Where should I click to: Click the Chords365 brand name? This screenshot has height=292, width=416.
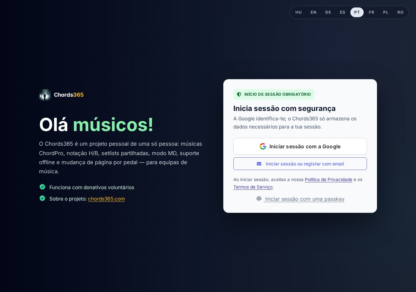tap(69, 95)
